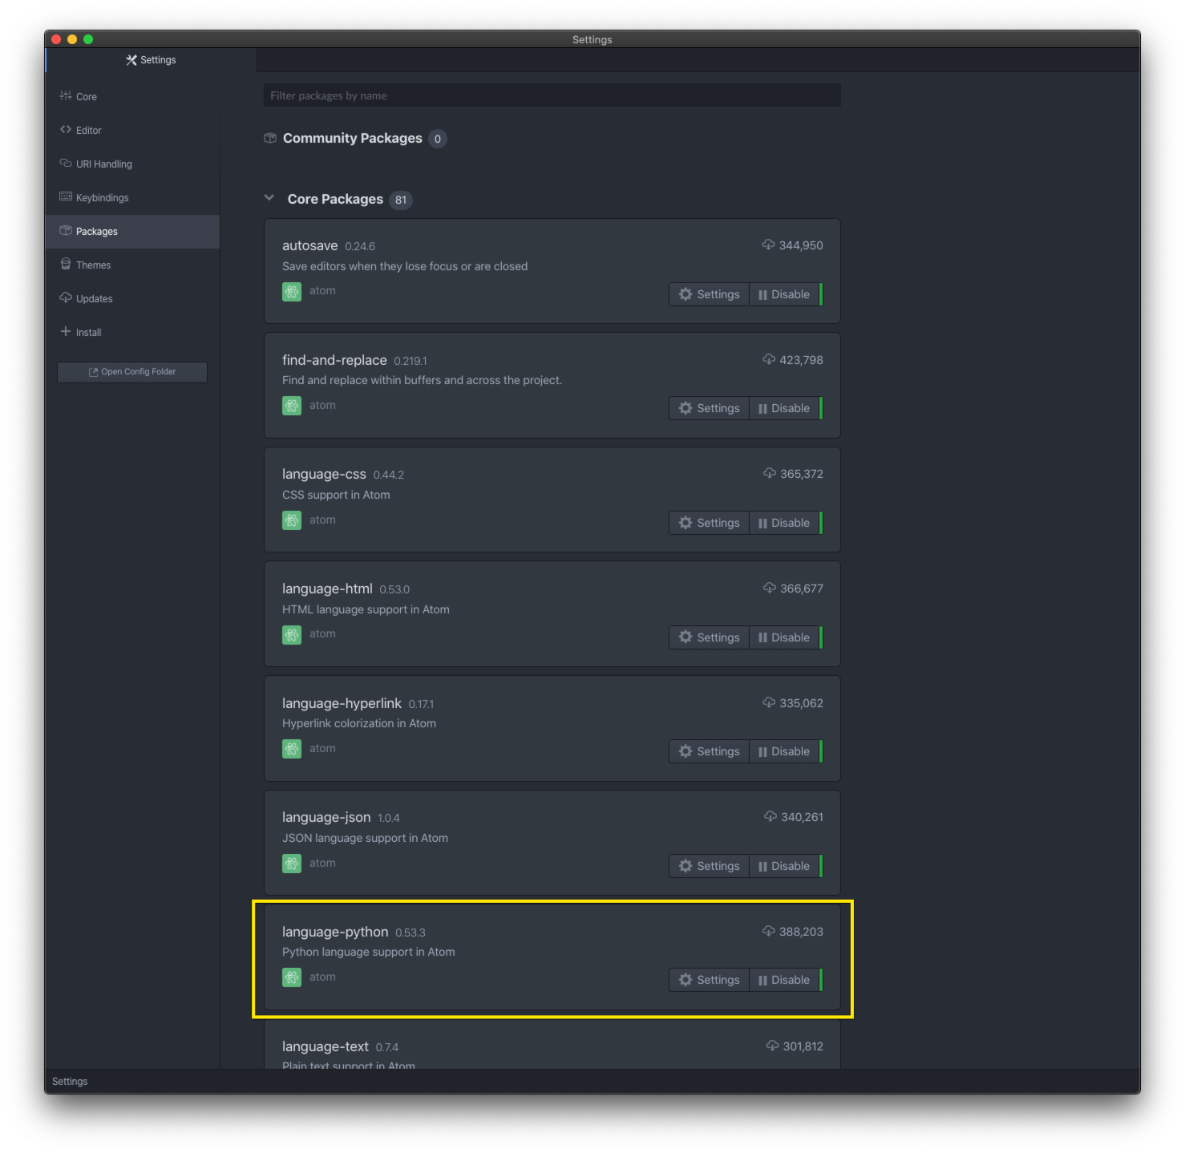1185x1153 pixels.
Task: Click download count icon for language-css
Action: tap(770, 473)
